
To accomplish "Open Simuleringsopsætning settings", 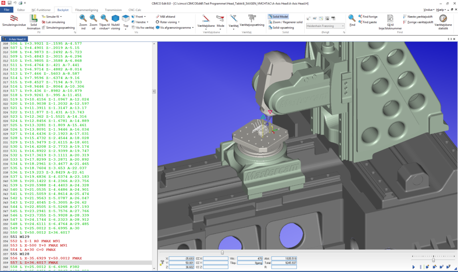I will pos(58,28).
